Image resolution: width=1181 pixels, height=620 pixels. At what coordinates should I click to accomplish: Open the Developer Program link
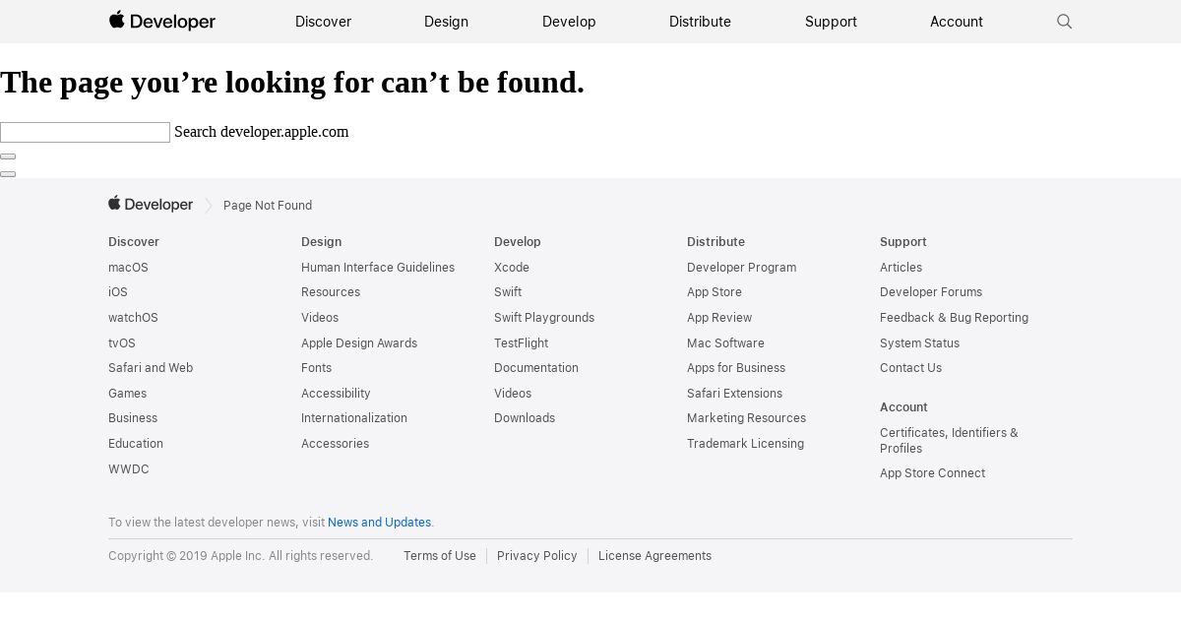[x=741, y=268]
